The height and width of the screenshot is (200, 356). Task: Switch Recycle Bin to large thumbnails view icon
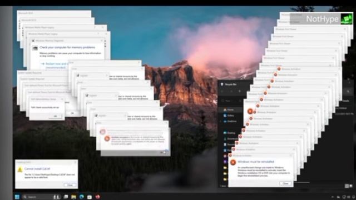(351, 186)
